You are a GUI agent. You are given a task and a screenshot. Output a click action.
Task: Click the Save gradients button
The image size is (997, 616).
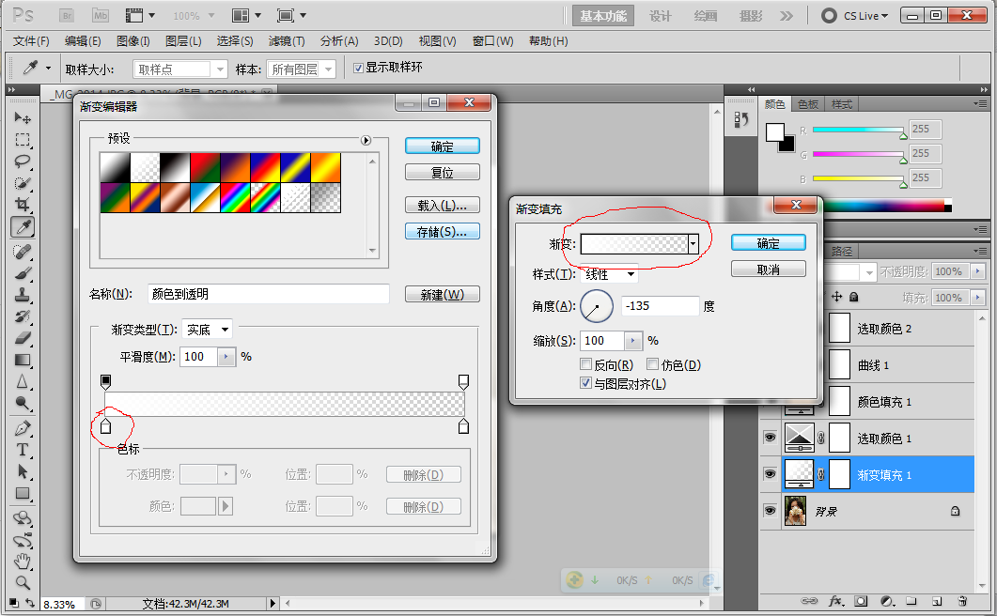pos(443,232)
